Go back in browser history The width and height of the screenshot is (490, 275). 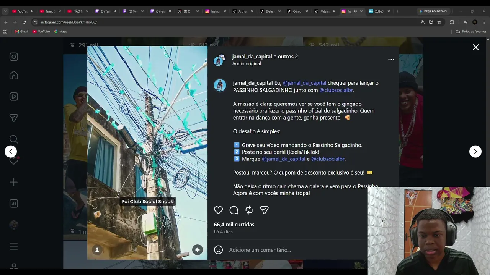coord(6,22)
